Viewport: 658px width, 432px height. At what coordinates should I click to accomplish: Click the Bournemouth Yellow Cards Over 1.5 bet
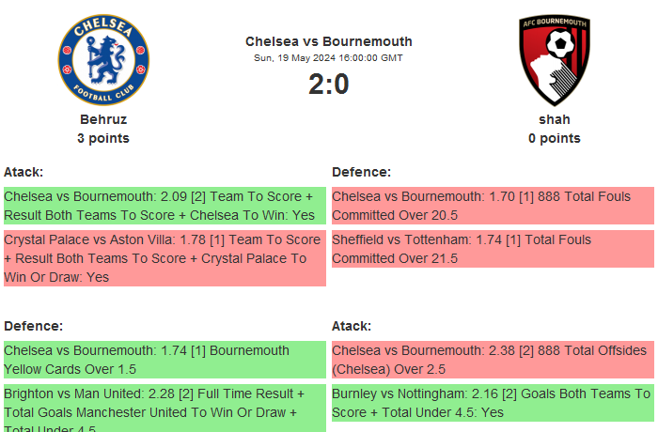point(164,360)
